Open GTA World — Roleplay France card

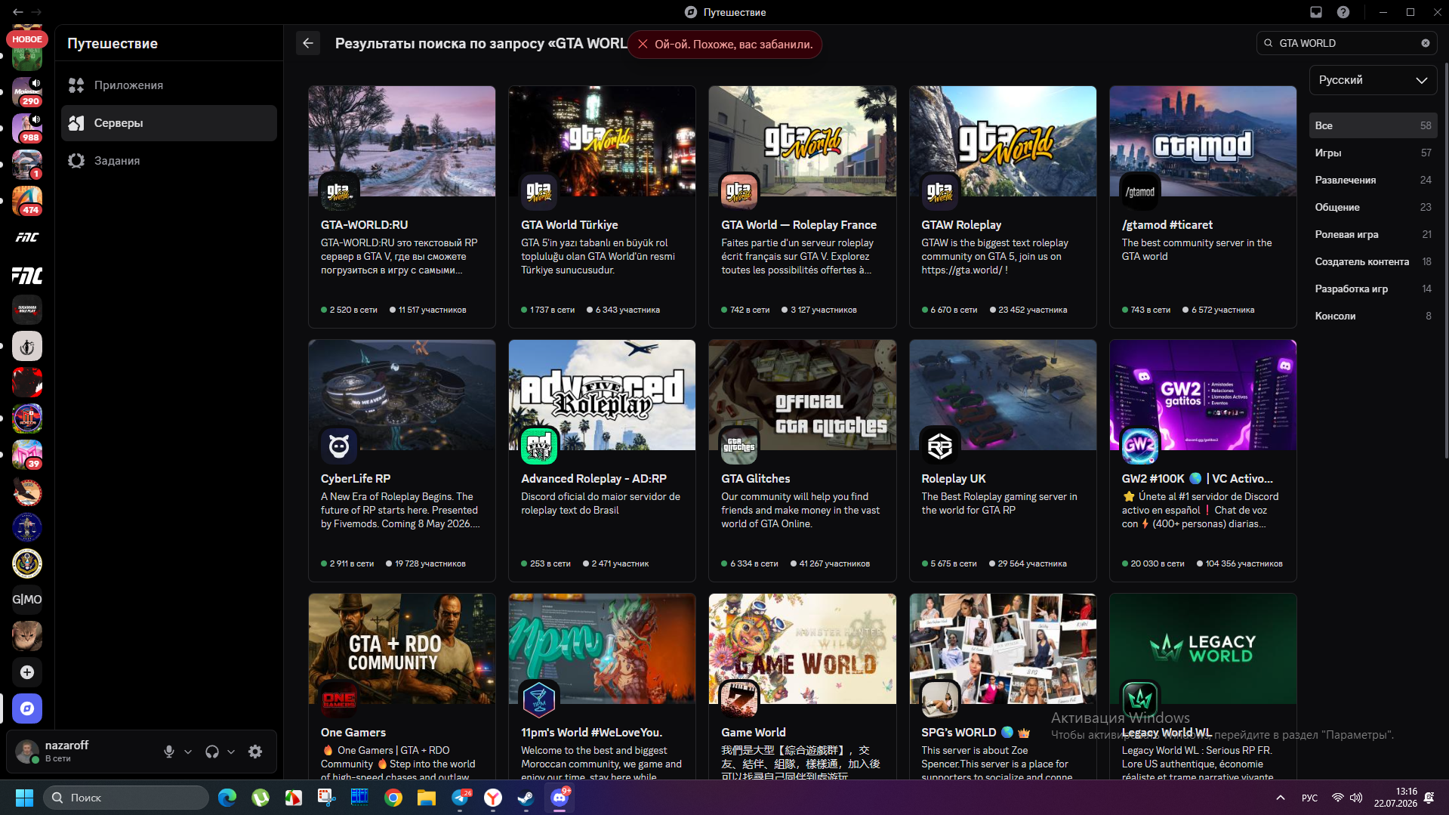pyautogui.click(x=803, y=207)
